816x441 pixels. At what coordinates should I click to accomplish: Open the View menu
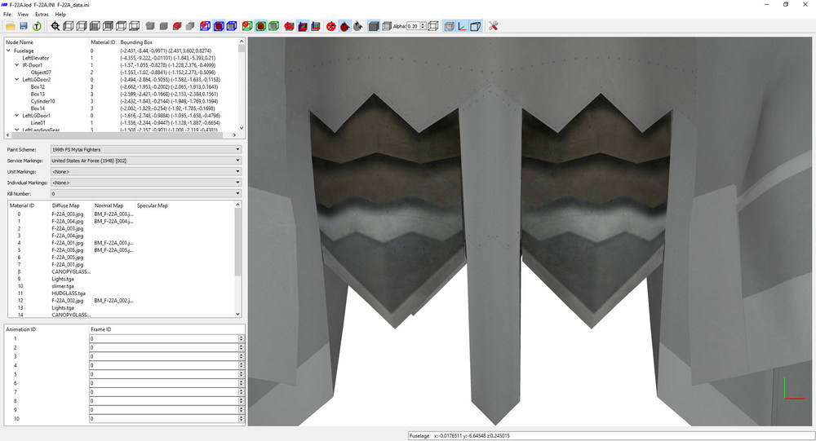(x=23, y=14)
